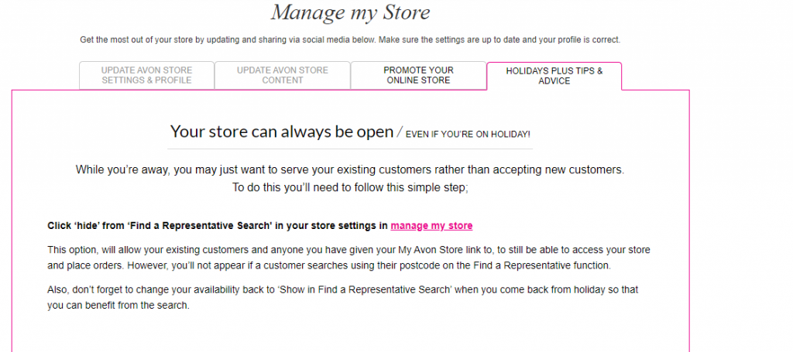Screen dimensions: 793x352
Task: Click the paragraph beginning 'This option, will allow'
Action: click(349, 258)
